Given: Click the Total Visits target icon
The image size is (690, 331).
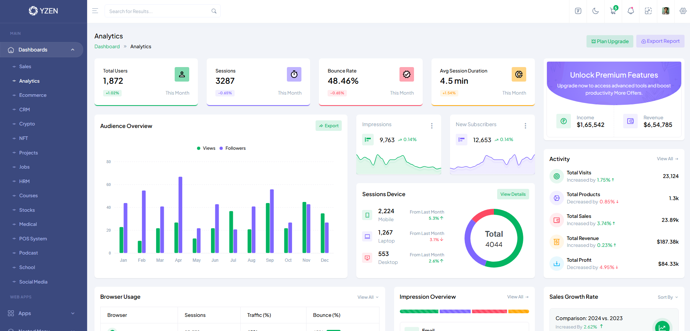Looking at the screenshot, I should click(x=557, y=176).
